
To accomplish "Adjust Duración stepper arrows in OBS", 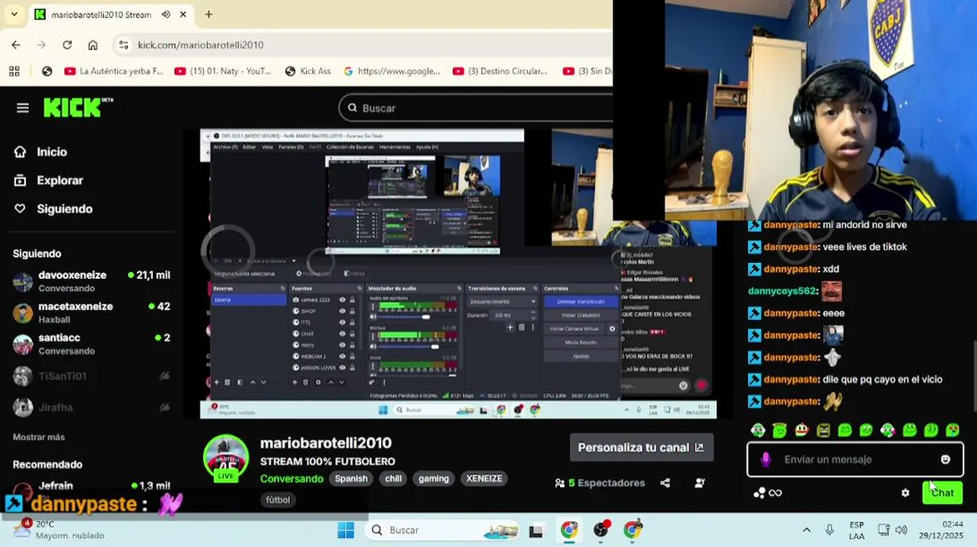I will 533,315.
